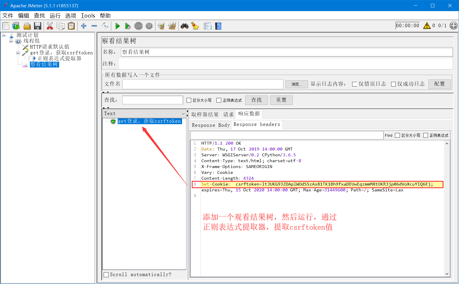Save the test plan using floppy icon
The width and height of the screenshot is (459, 284).
tap(37, 26)
